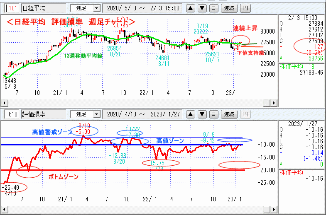The height and width of the screenshot is (215, 326).
Task: Click the 高値ゾーン label
Action: coord(170,141)
